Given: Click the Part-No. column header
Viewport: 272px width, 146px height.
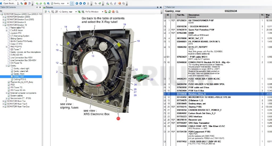Looking at the screenshot, I should (182, 16).
